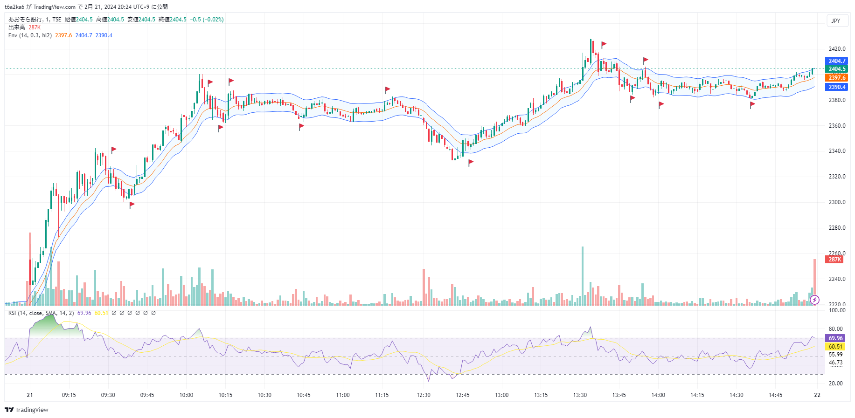The width and height of the screenshot is (855, 418).
Task: Click the red flag above the 11:15 candles
Action: 387,89
